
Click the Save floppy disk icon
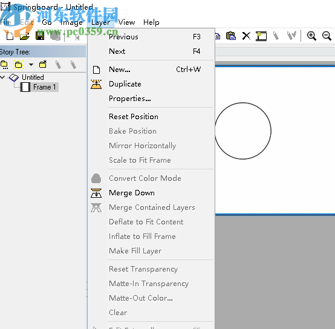tap(40, 36)
